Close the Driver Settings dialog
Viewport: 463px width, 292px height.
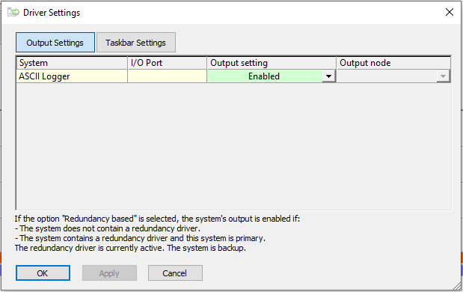450,12
